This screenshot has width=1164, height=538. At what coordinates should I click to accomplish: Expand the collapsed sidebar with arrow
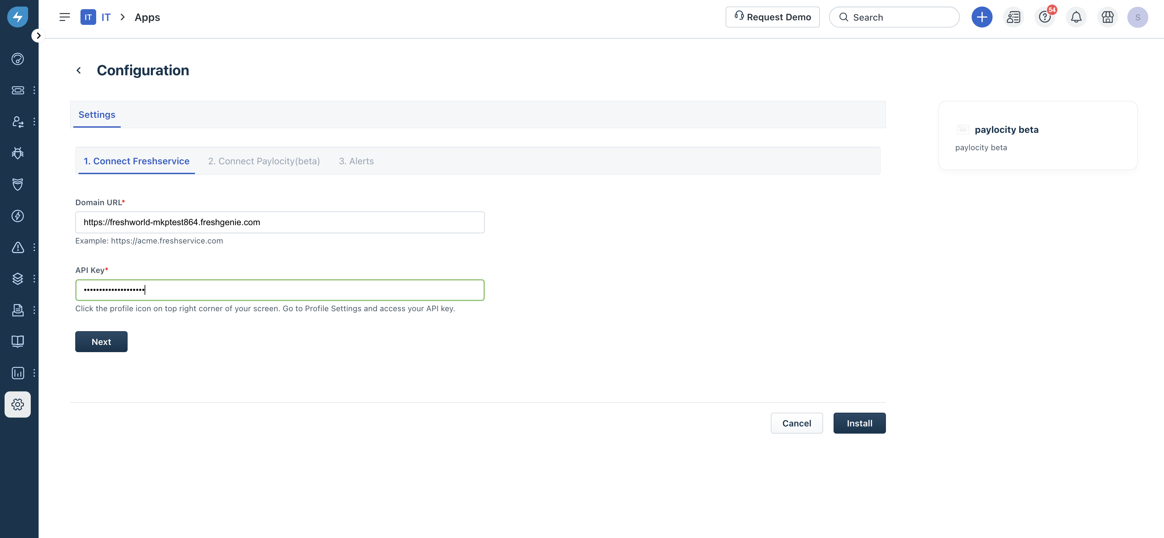pyautogui.click(x=38, y=35)
